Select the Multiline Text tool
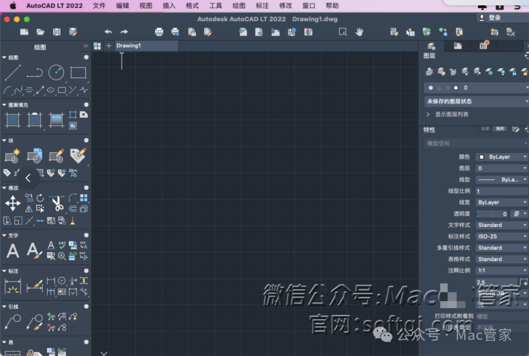 pyautogui.click(x=13, y=250)
